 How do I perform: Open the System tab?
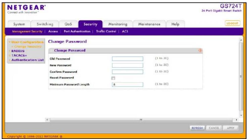(19, 24)
